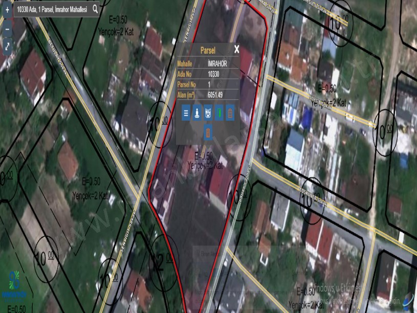Select the Alan value 6051.49 in the popup
This screenshot has height=313, width=417.
click(x=215, y=94)
